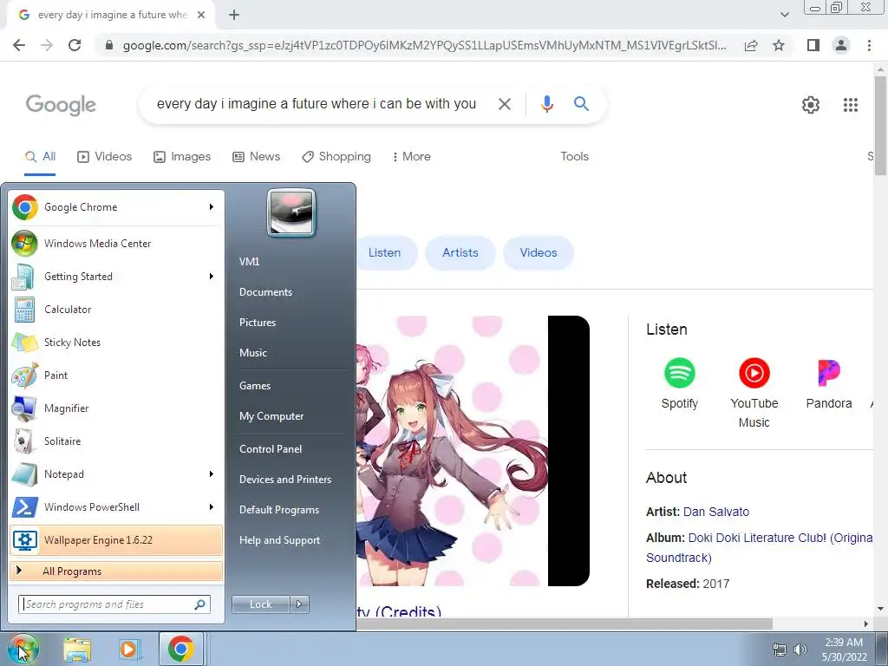Screen dimensions: 888x666
Task: Open Wallpaper Engine 1.6.22
Action: coord(116,539)
